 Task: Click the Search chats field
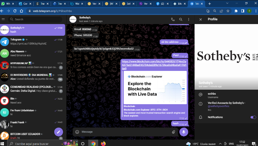click(x=35, y=19)
